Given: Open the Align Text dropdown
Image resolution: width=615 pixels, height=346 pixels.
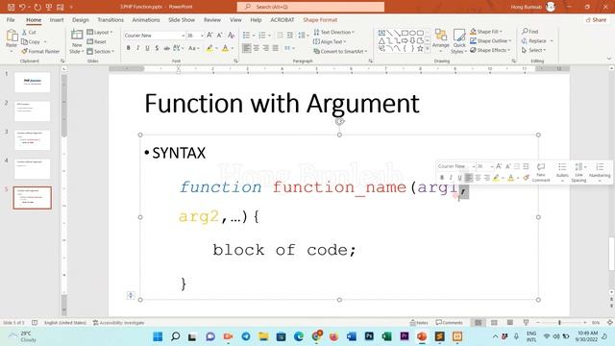Looking at the screenshot, I should click(330, 41).
